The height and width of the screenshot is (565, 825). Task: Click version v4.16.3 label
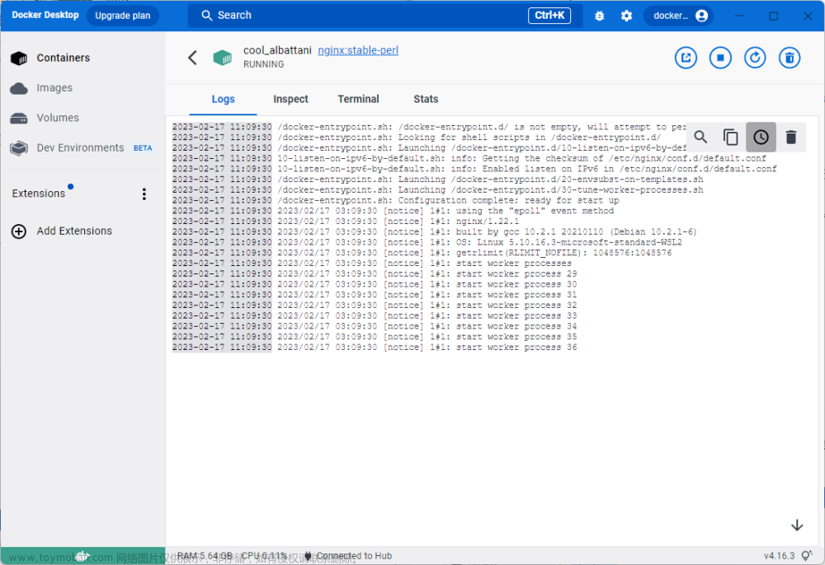tap(780, 556)
